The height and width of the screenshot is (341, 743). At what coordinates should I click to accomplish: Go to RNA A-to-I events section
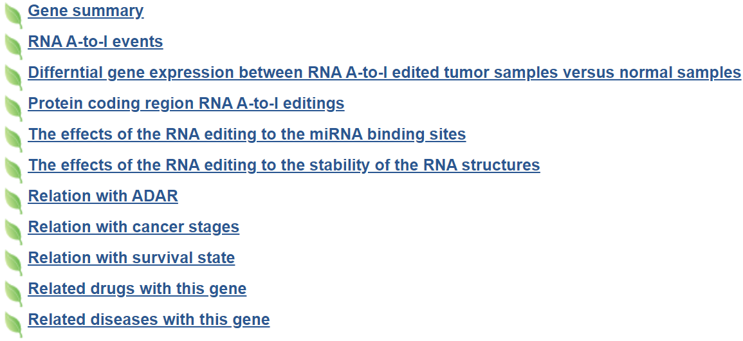click(x=95, y=42)
